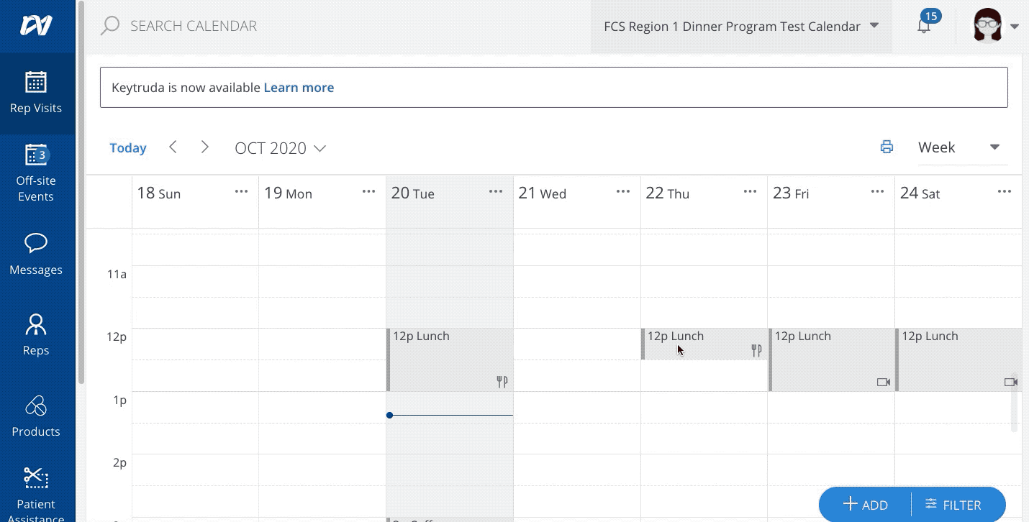Open the OCT 2020 date picker

[x=280, y=147]
